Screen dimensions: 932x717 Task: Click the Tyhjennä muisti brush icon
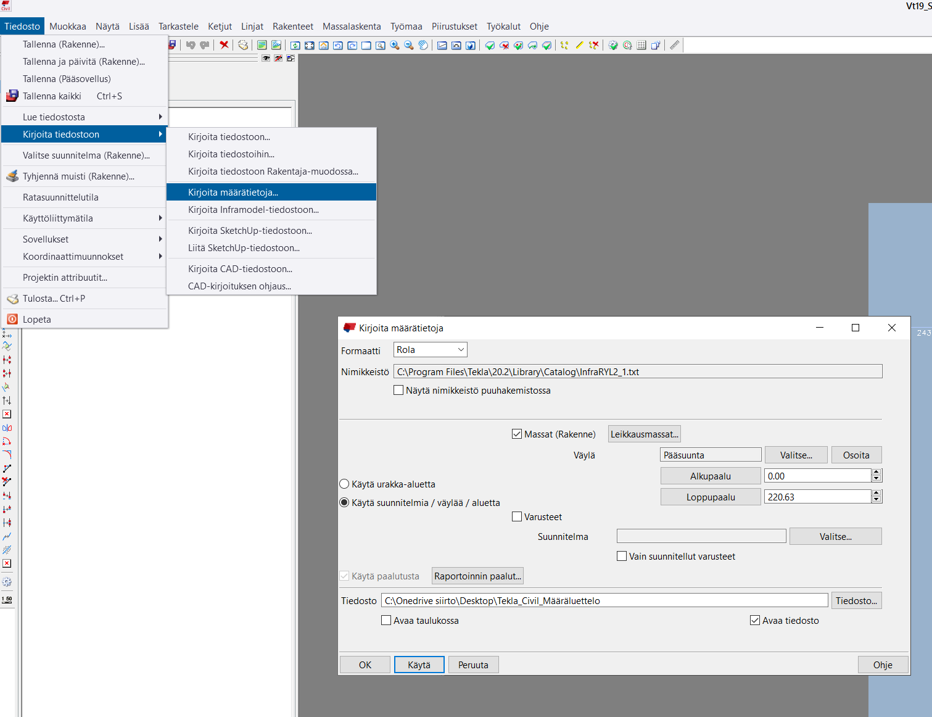coord(12,176)
